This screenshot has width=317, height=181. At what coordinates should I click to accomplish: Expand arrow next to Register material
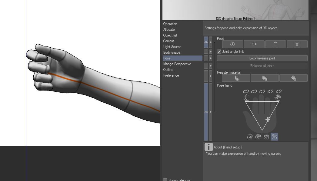tap(210, 76)
